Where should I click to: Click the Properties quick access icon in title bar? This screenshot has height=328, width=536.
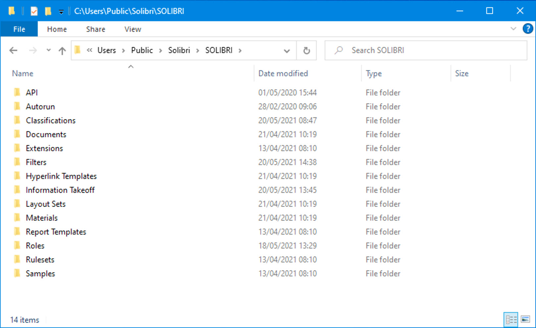pos(34,11)
